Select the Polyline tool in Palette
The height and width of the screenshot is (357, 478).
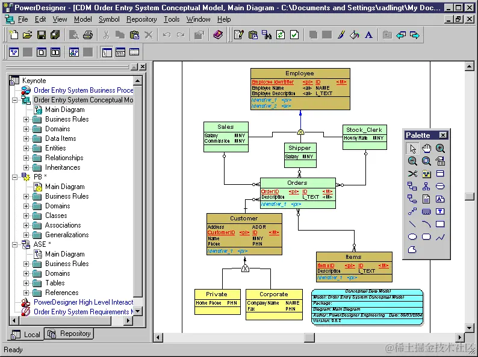[x=440, y=237]
